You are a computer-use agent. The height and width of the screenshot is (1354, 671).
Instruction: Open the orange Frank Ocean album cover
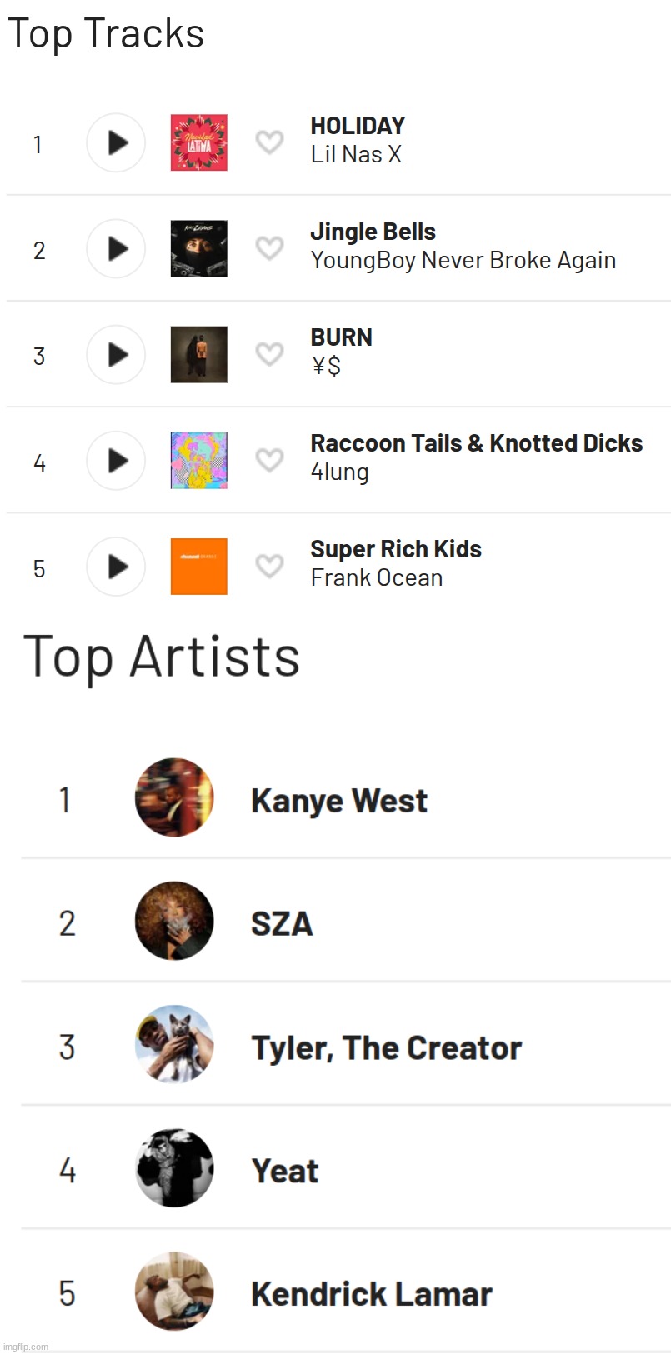point(199,567)
